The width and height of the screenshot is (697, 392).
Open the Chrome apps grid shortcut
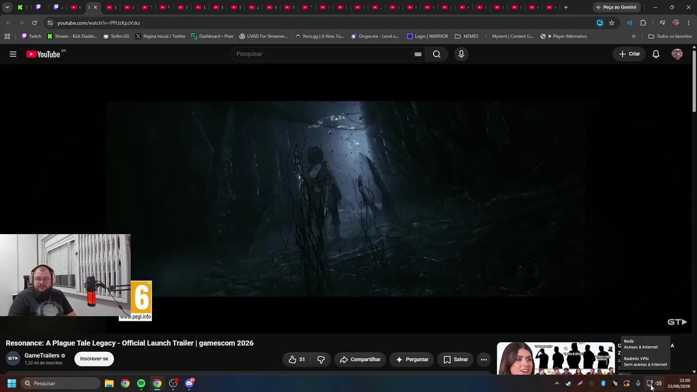tap(7, 36)
